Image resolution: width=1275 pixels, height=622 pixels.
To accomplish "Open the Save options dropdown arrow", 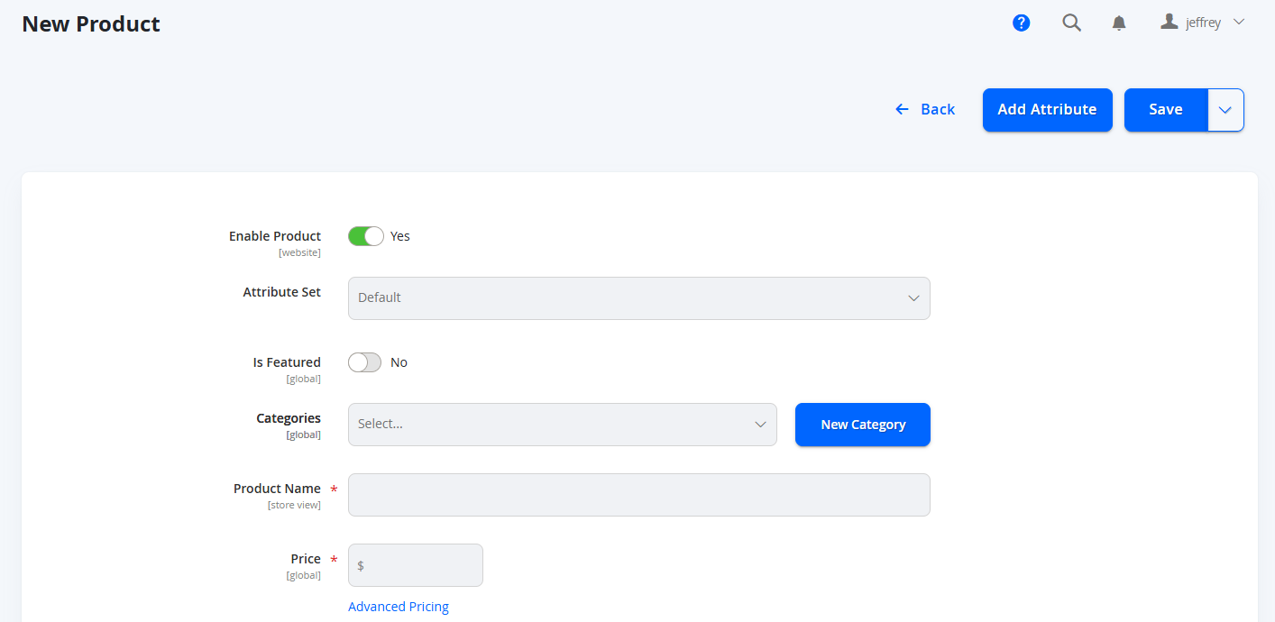I will coord(1225,110).
